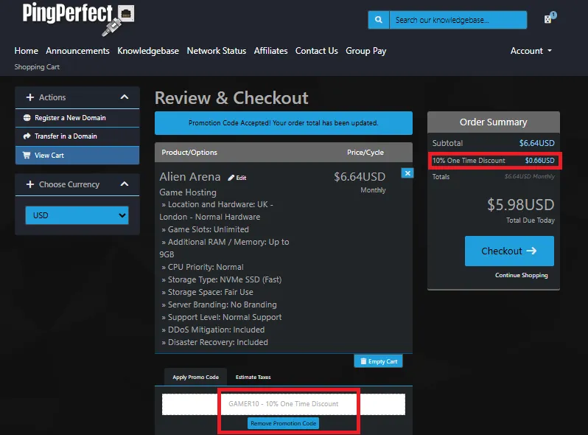Go to Home in the navigation bar

pyautogui.click(x=27, y=51)
